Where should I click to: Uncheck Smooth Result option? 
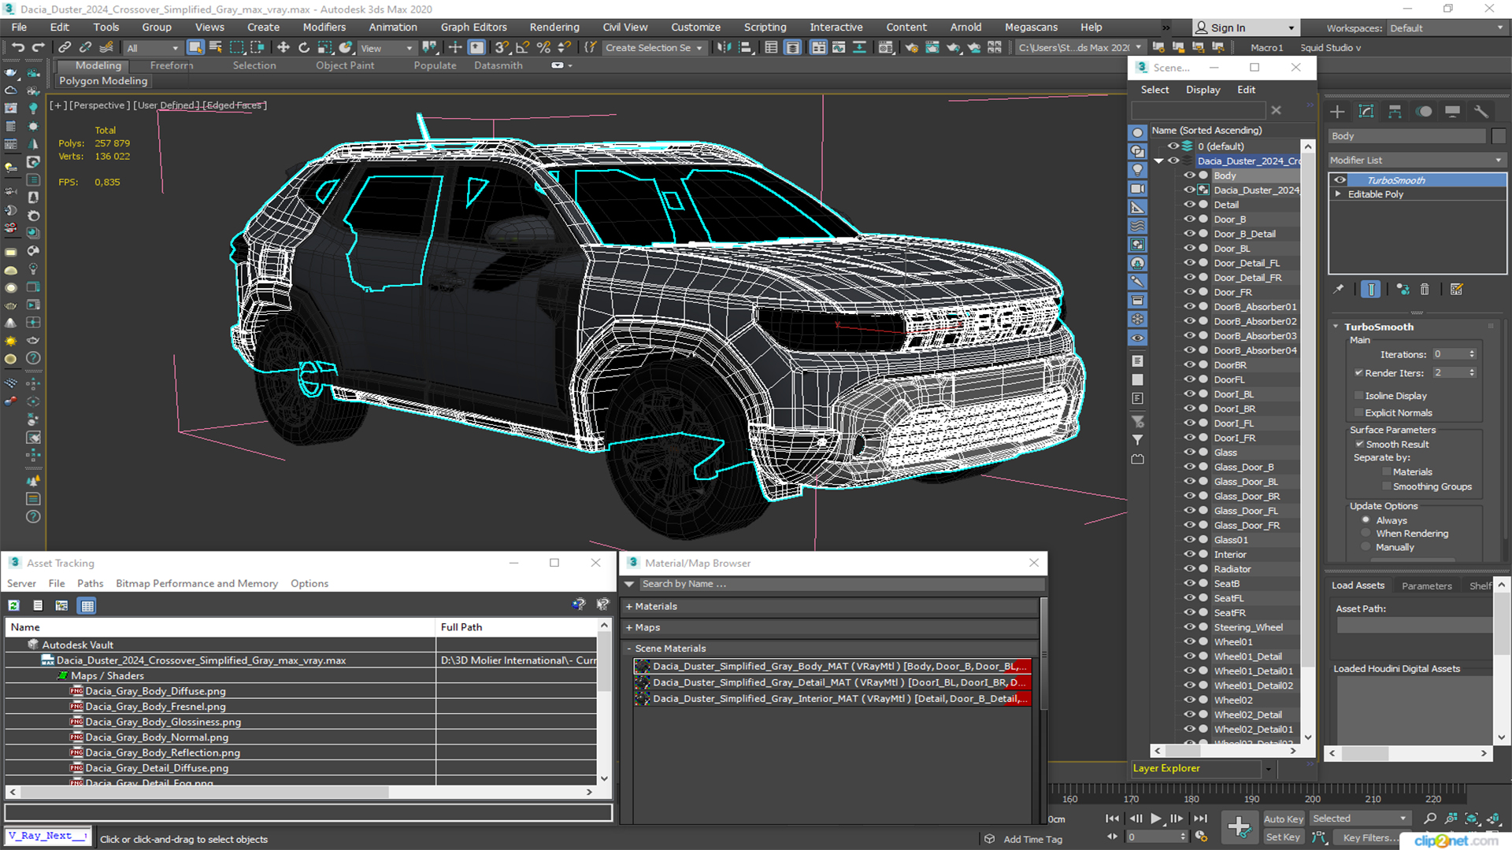(x=1359, y=445)
